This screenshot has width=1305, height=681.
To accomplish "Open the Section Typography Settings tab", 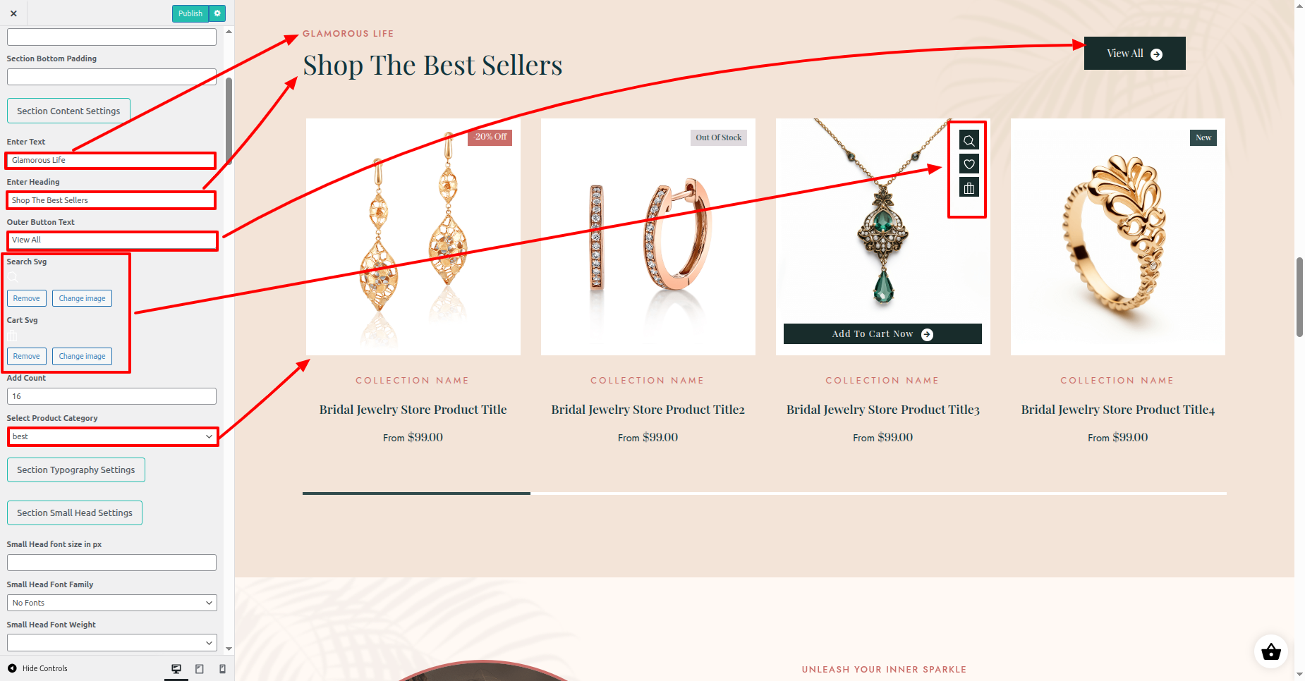I will [76, 470].
